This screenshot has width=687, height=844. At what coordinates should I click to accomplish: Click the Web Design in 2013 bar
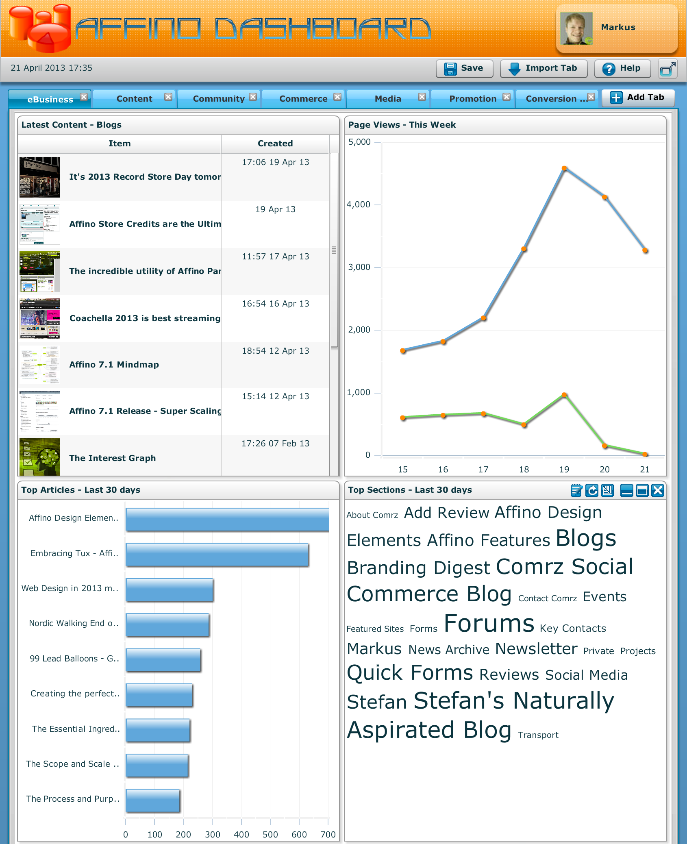pyautogui.click(x=170, y=589)
